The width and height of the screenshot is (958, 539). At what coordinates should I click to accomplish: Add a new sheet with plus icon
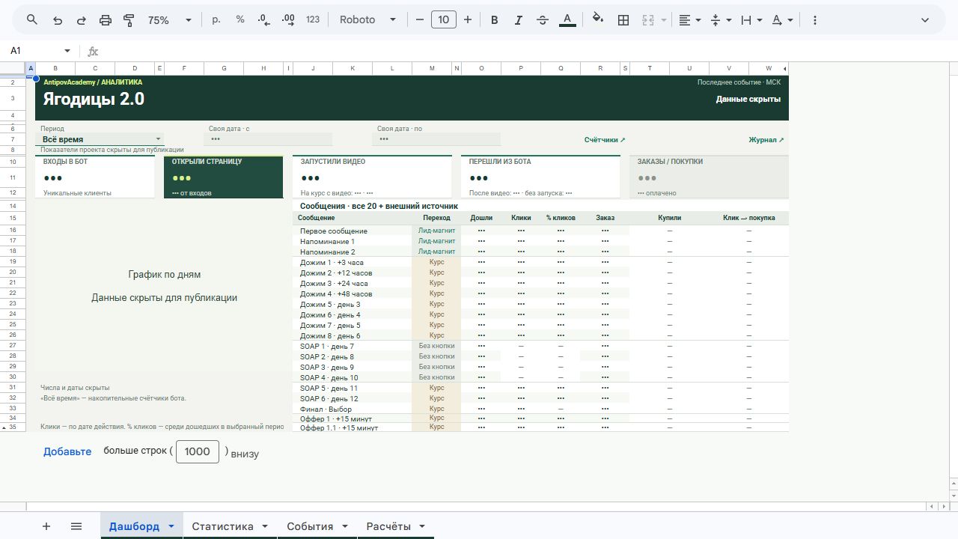point(46,526)
